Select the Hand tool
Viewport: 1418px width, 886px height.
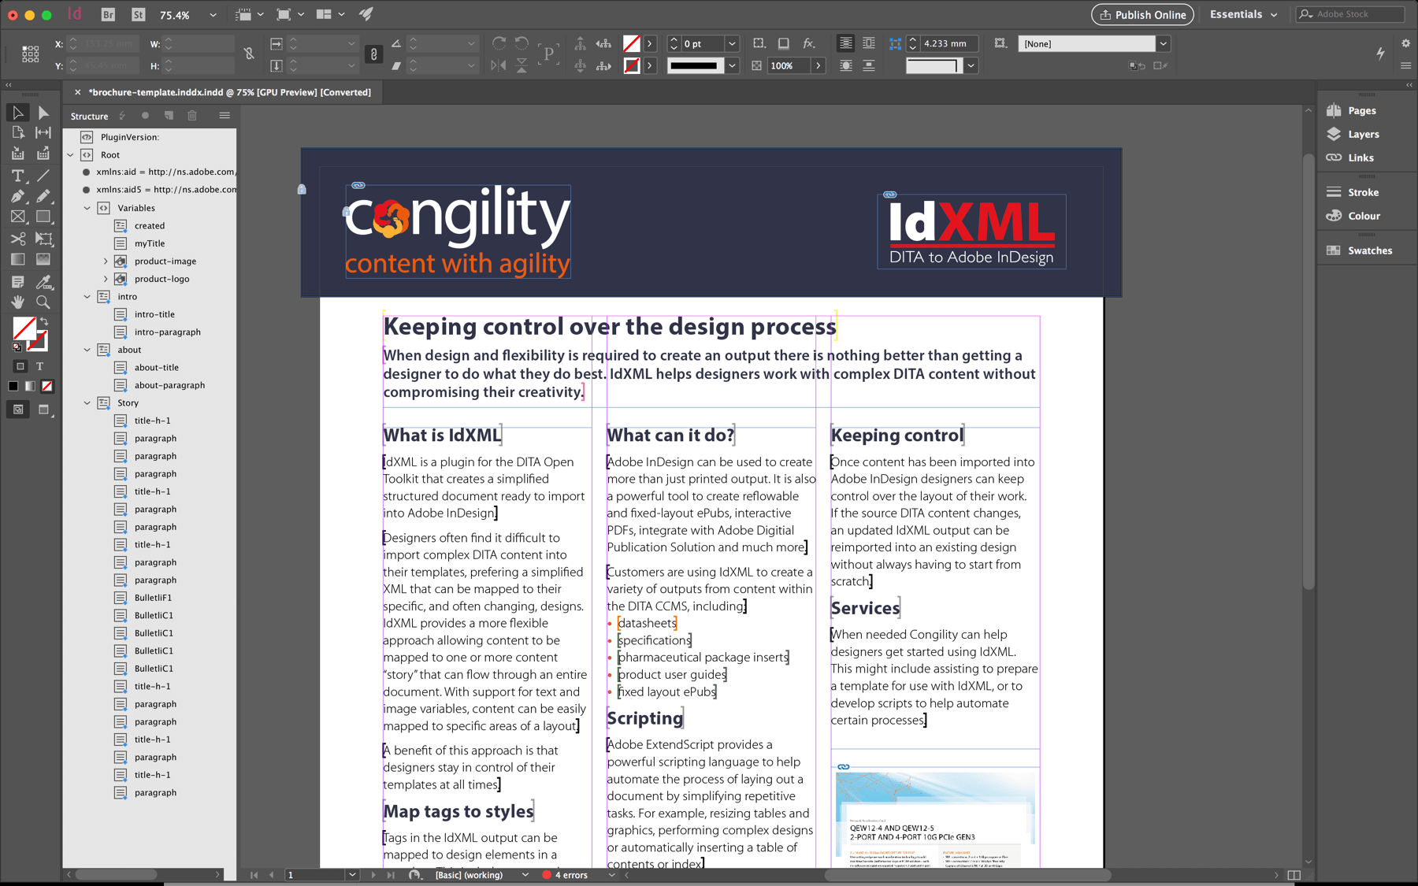click(x=18, y=302)
